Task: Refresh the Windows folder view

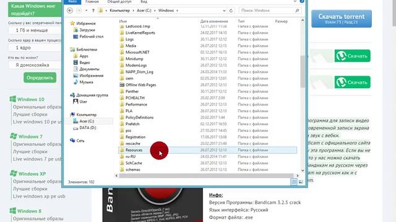Action: 231,10
